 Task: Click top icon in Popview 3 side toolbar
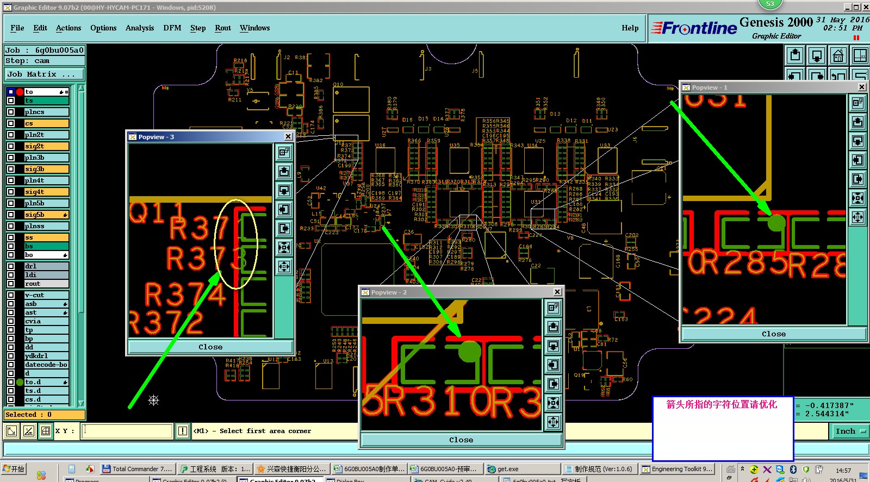pos(284,153)
